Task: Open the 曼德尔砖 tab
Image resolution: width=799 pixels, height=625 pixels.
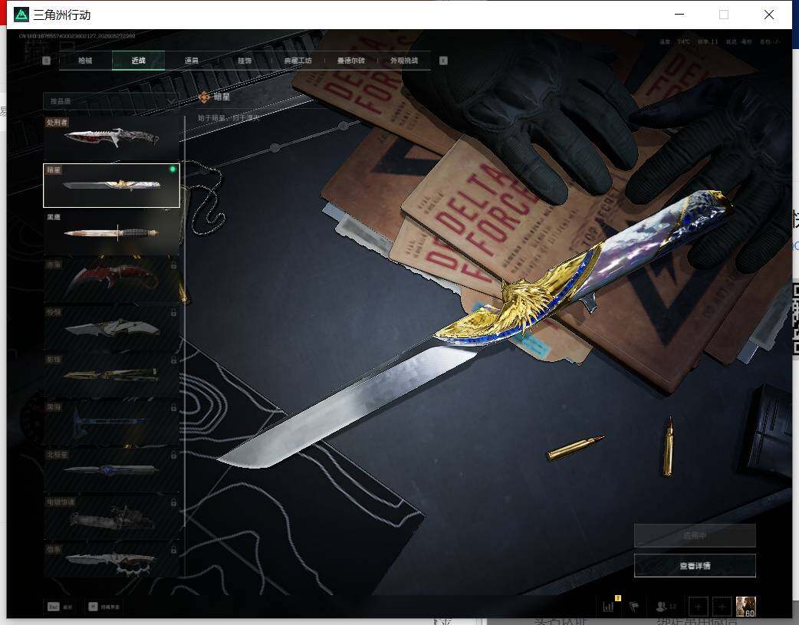Action: pyautogui.click(x=350, y=61)
